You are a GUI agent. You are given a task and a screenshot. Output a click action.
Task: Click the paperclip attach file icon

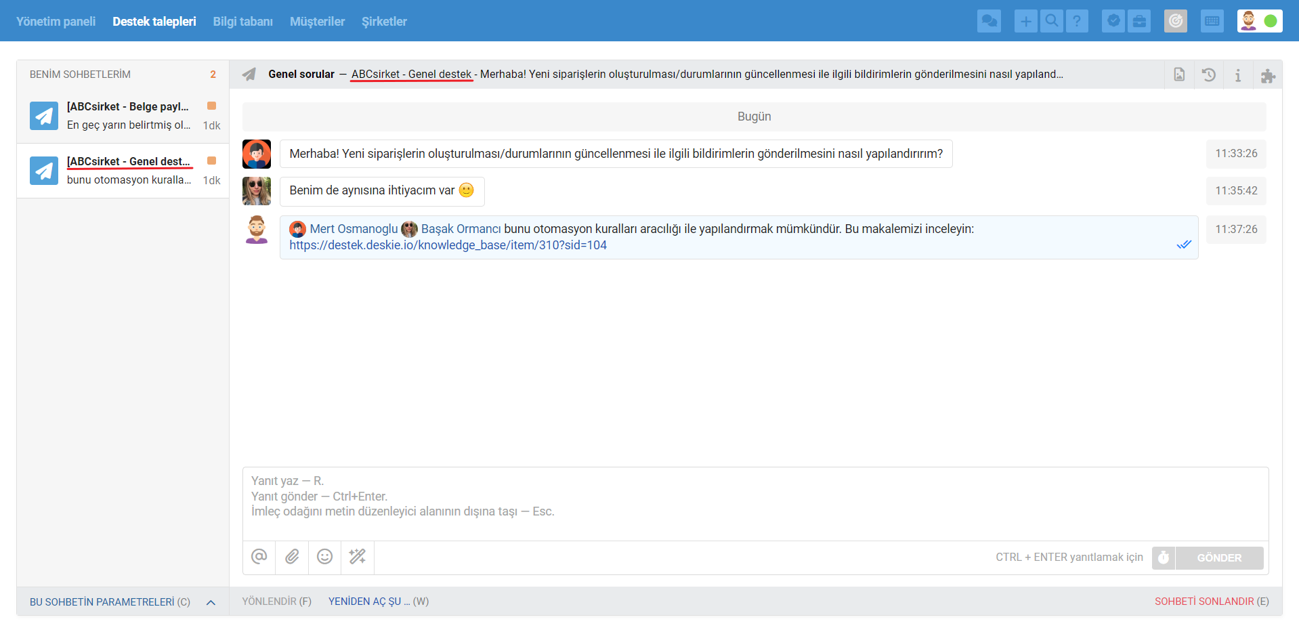[x=292, y=557]
